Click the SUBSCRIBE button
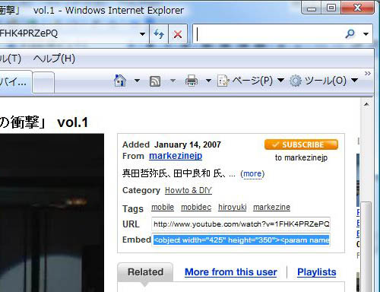 301,144
